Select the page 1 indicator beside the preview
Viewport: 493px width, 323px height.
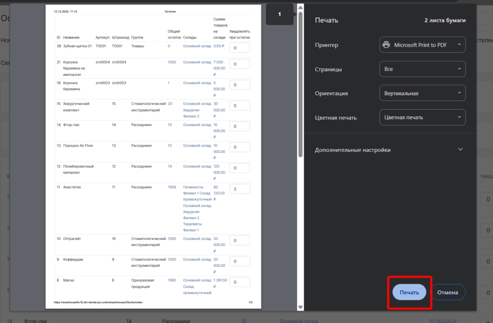click(279, 15)
